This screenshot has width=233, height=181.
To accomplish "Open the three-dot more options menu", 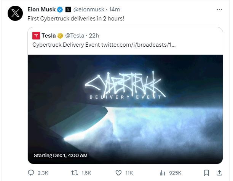I will 219,9.
